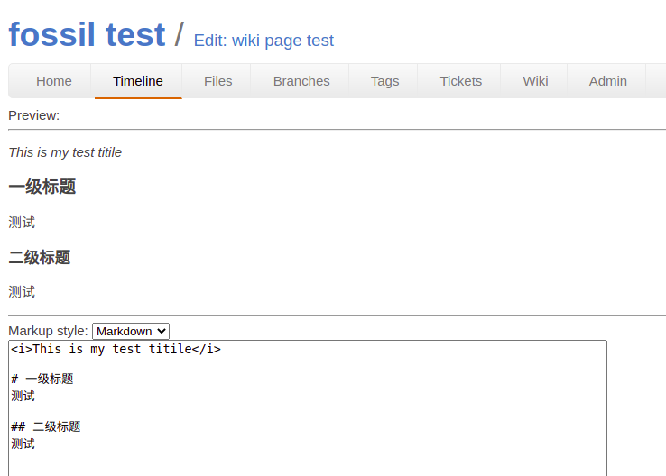Open the Home tab
Viewport: 666px width, 476px height.
pyautogui.click(x=54, y=81)
